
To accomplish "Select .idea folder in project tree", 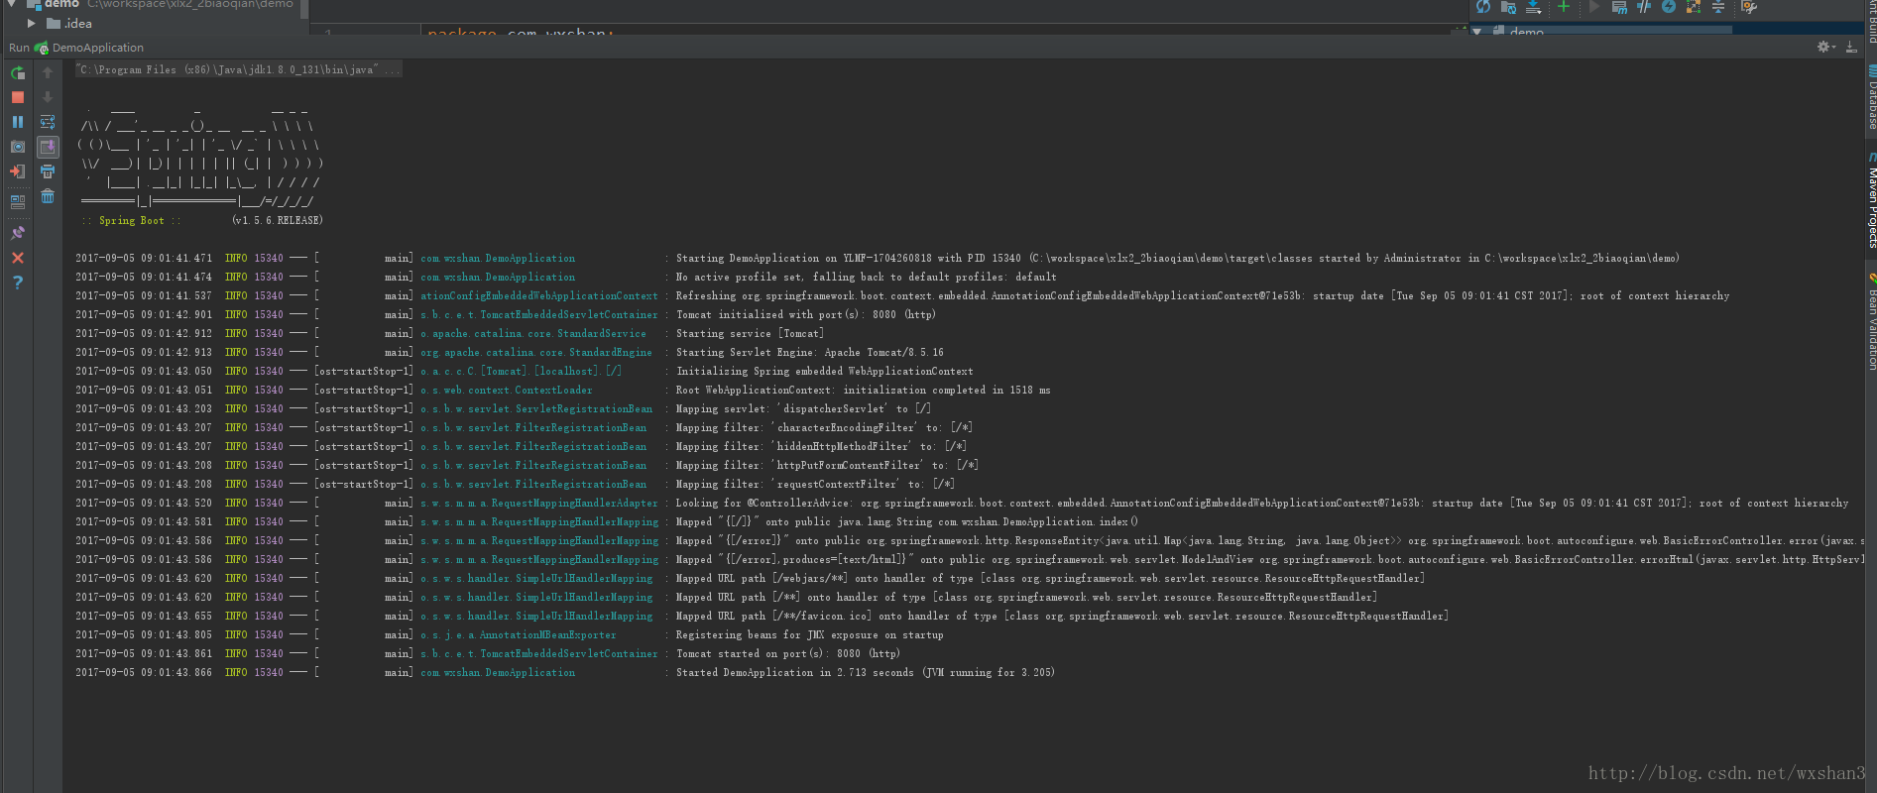I will (69, 24).
